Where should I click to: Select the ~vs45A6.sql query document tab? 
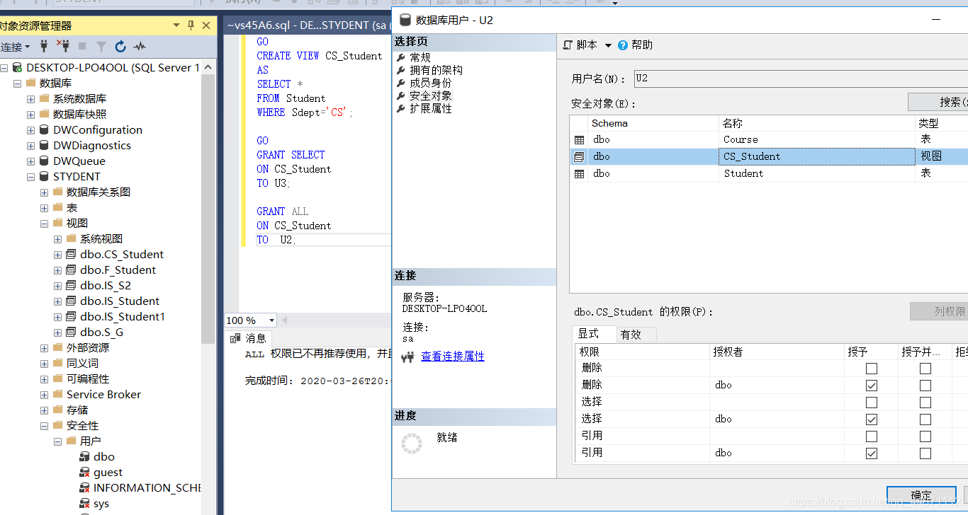tap(308, 25)
